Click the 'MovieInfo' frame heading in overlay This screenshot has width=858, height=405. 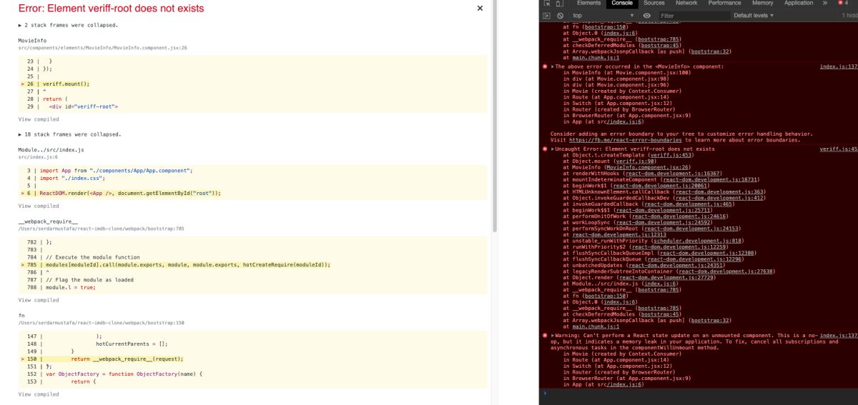click(32, 41)
